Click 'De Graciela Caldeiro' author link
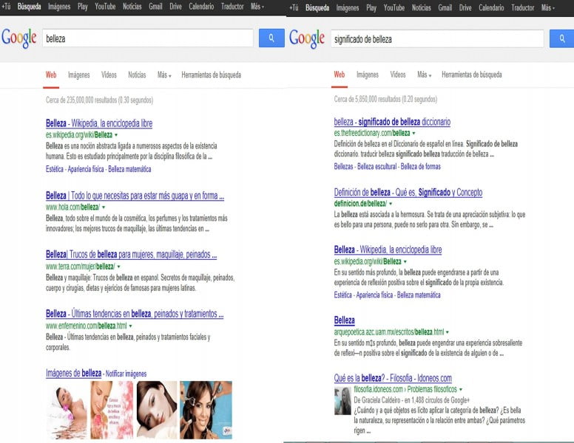 [377, 400]
